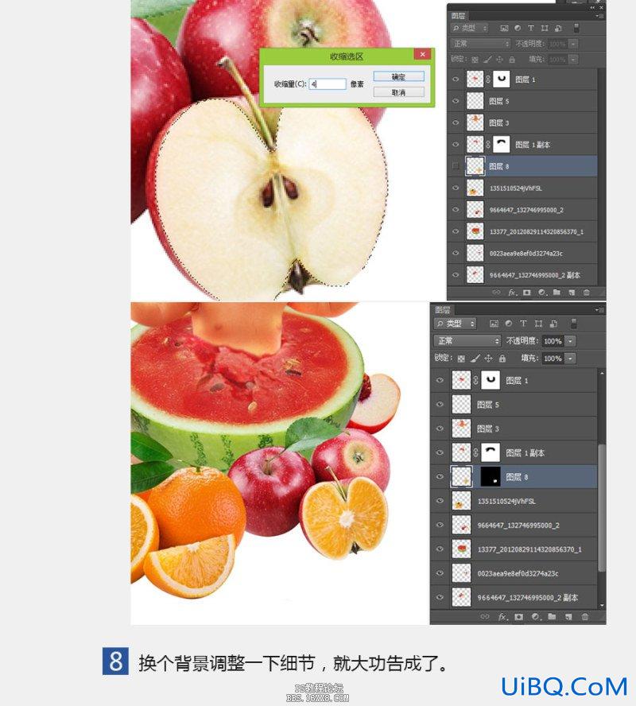Click the type layer filter (T) in upper Layers panel
636x706 pixels.
click(x=531, y=28)
